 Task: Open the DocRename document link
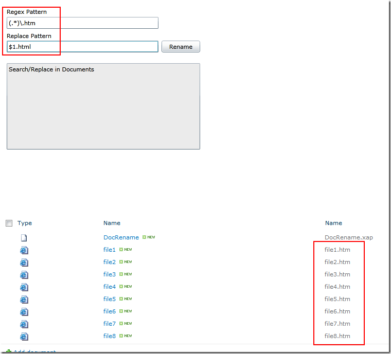coord(121,237)
